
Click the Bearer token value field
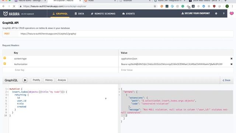click(x=172, y=64)
